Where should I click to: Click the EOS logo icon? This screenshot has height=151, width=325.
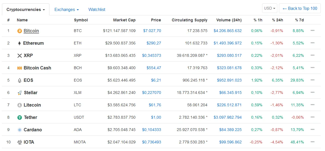(x=19, y=80)
